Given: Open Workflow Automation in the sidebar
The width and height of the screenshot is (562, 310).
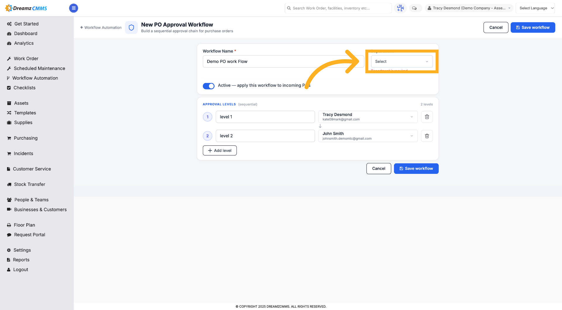Looking at the screenshot, I should pyautogui.click(x=35, y=78).
